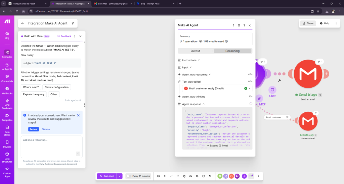
Task: Switch to the Reasoning tab
Action: point(232,51)
